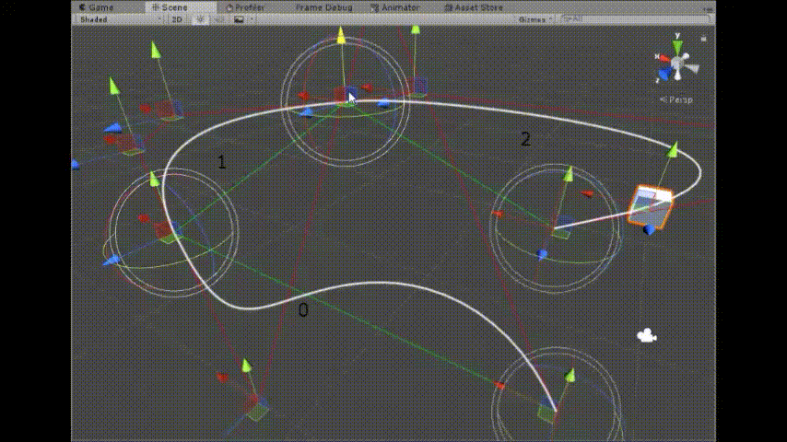Toggle image effects picture icon
This screenshot has width=787, height=442.
click(239, 19)
